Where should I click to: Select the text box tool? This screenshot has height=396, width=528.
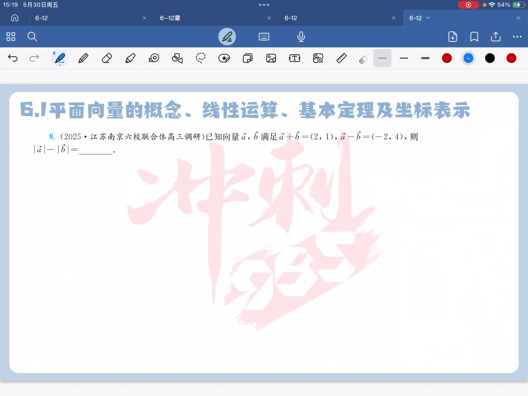click(294, 58)
